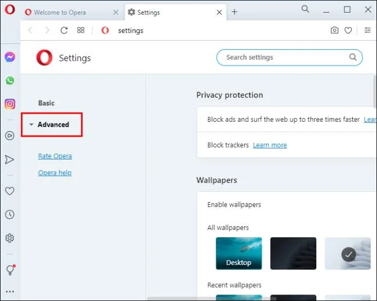
Task: Open Settings gear icon in sidebar
Action: [10, 238]
